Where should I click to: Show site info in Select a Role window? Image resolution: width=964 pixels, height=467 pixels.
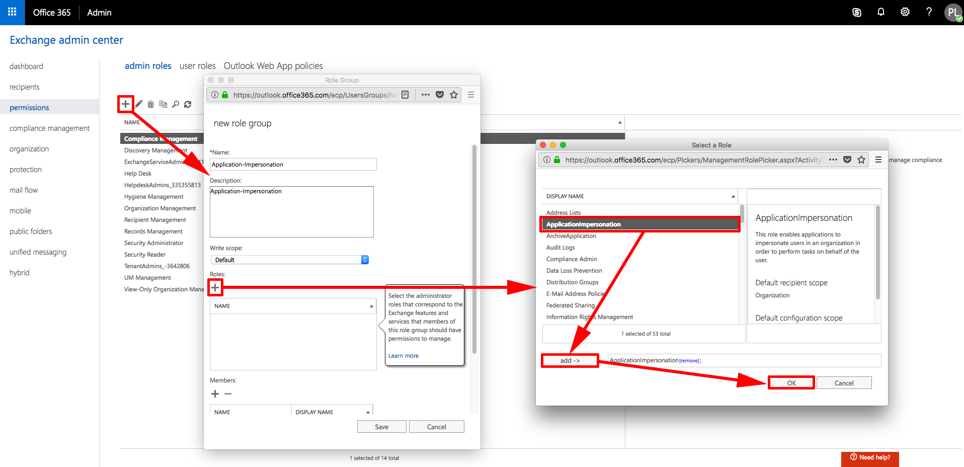pyautogui.click(x=546, y=160)
